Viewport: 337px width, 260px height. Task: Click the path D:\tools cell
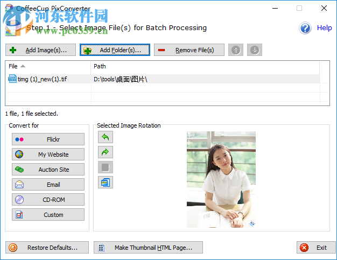click(121, 79)
